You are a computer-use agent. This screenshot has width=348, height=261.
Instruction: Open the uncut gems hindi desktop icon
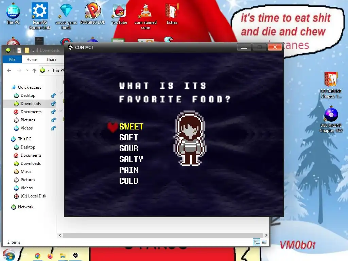(x=66, y=16)
